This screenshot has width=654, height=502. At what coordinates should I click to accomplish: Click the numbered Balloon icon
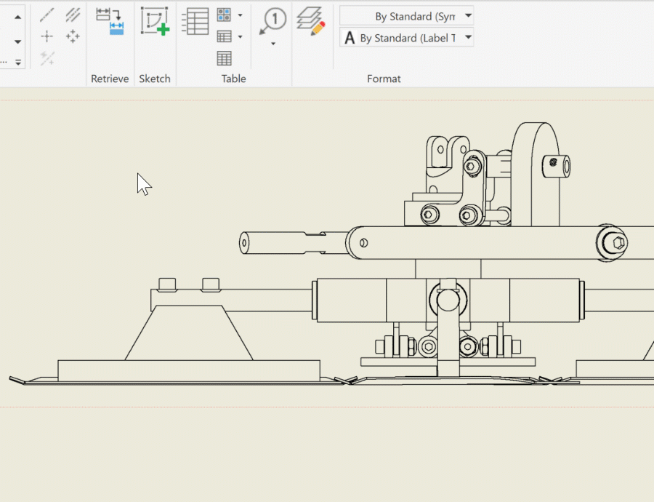pos(273,21)
